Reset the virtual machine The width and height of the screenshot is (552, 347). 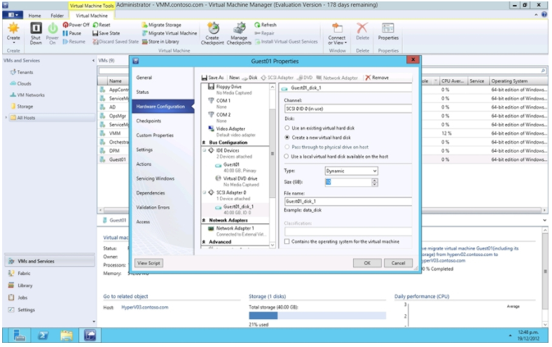102,25
